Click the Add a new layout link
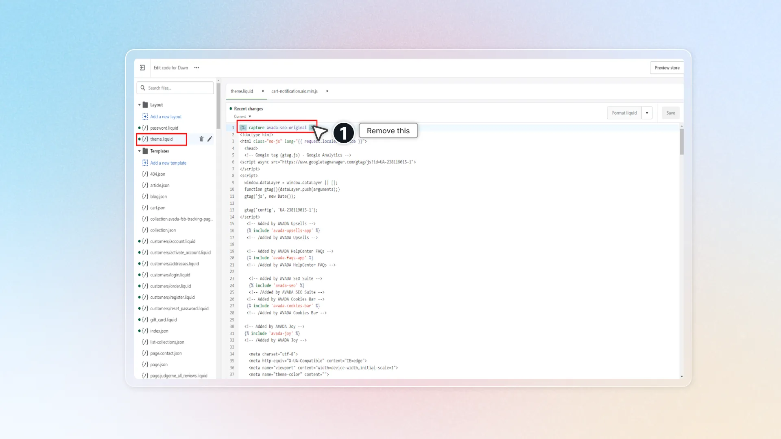 click(x=166, y=117)
